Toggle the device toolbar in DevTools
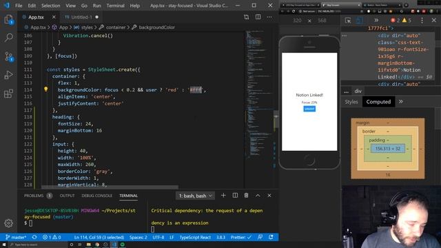The width and height of the screenshot is (441, 248). tap(359, 21)
